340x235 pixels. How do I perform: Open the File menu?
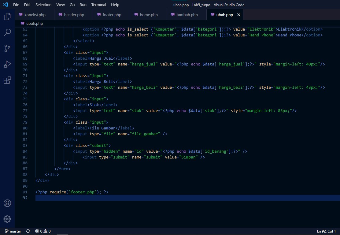click(16, 5)
